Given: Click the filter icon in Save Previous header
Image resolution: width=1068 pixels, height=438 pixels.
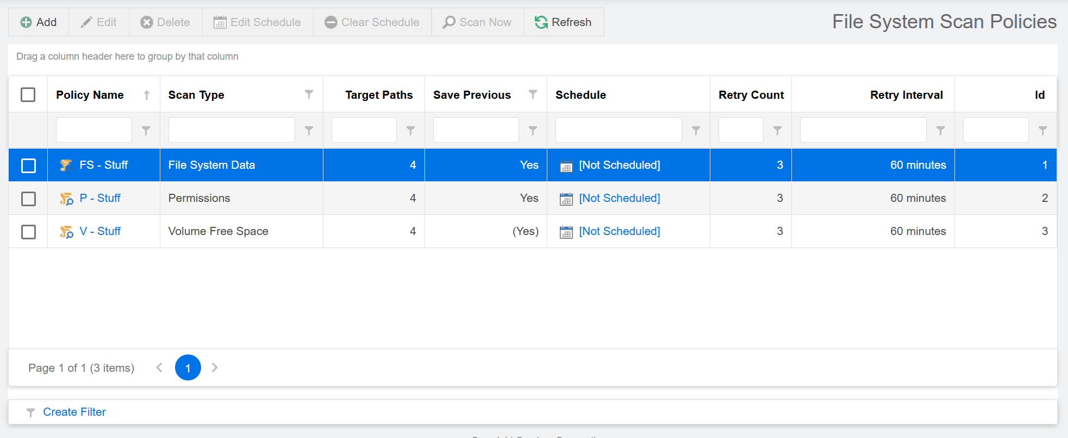Looking at the screenshot, I should (x=533, y=94).
